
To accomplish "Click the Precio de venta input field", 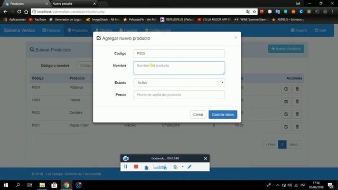I will tap(179, 95).
